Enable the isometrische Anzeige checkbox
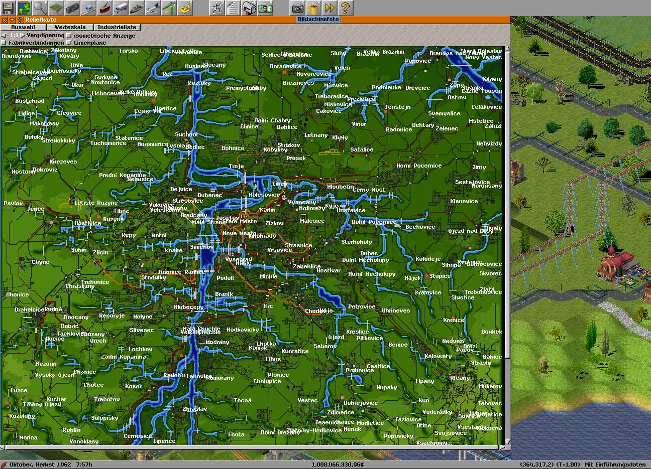The image size is (651, 469). [x=69, y=36]
